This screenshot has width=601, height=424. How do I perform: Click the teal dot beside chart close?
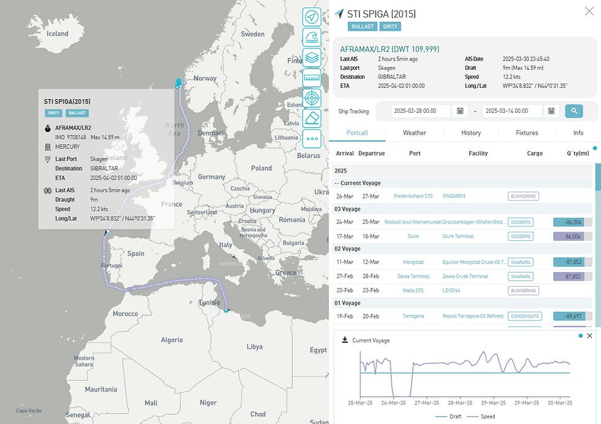pyautogui.click(x=581, y=336)
